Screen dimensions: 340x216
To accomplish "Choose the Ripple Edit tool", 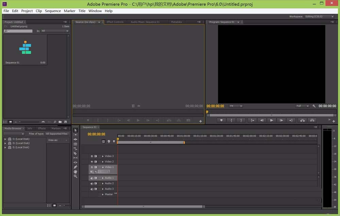I will point(75,139).
